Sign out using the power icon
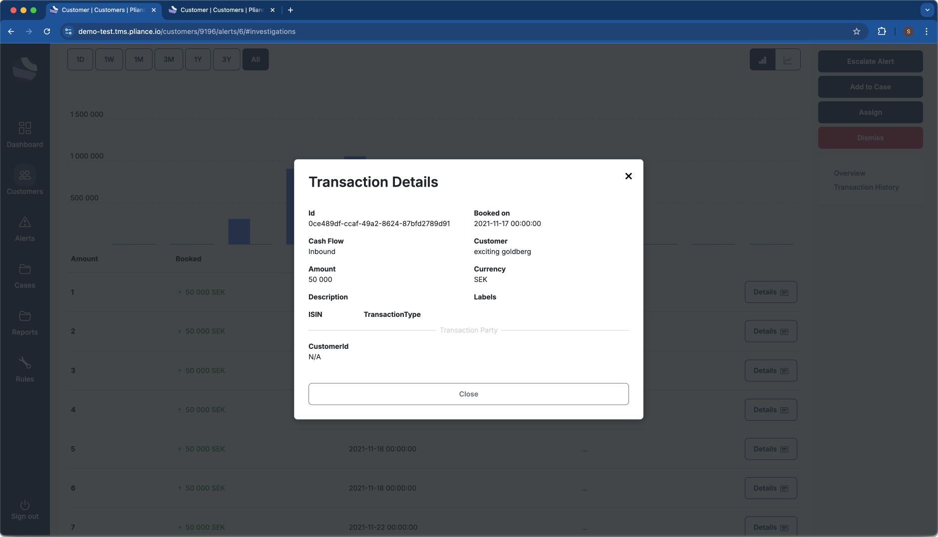The height and width of the screenshot is (537, 938). click(24, 509)
